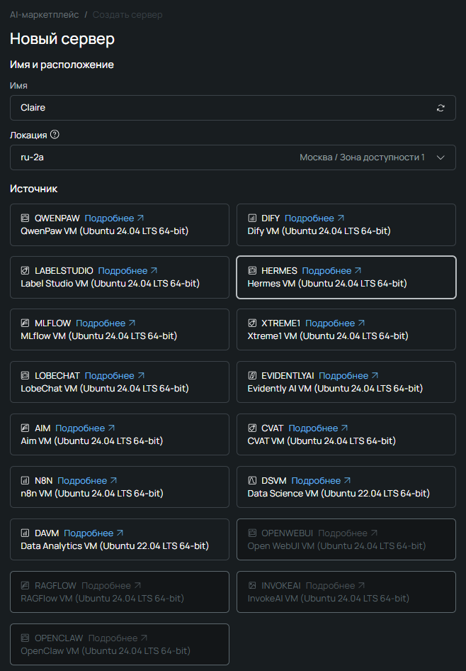Click the OPENCLAW card icon
This screenshot has width=466, height=671.
[25, 638]
